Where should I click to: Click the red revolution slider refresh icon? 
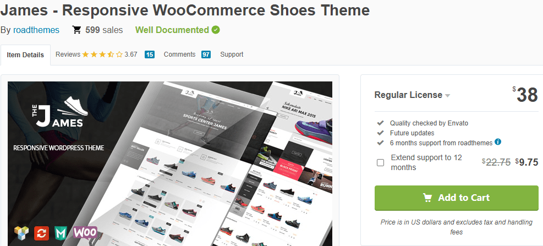42,233
